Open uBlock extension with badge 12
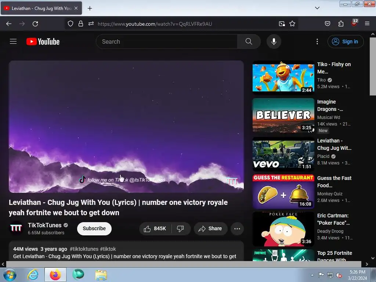Screen dimensions: 376x282 tap(354, 23)
